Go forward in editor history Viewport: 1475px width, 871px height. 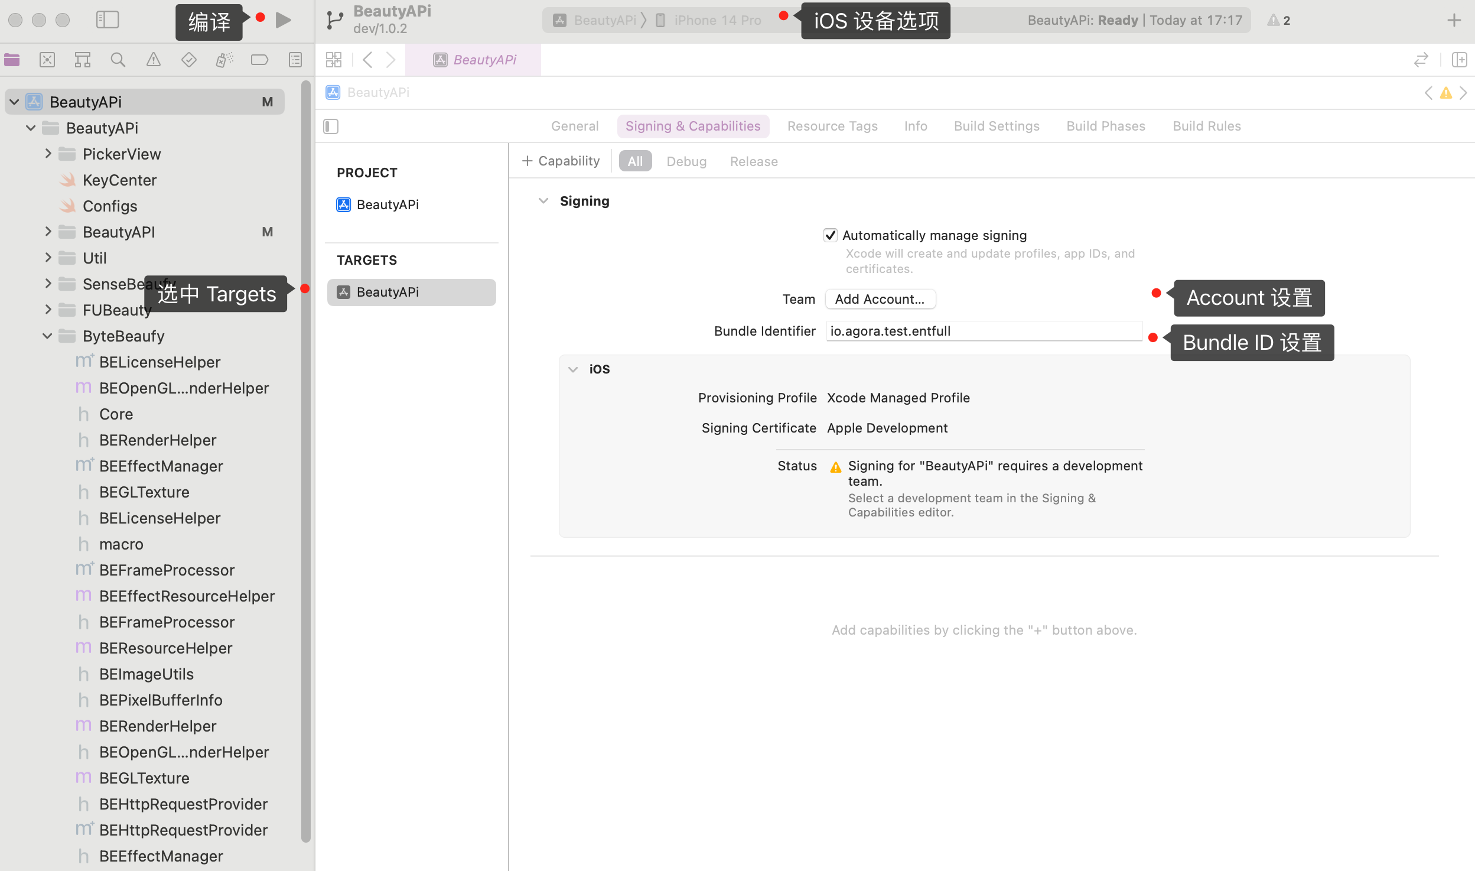point(390,60)
